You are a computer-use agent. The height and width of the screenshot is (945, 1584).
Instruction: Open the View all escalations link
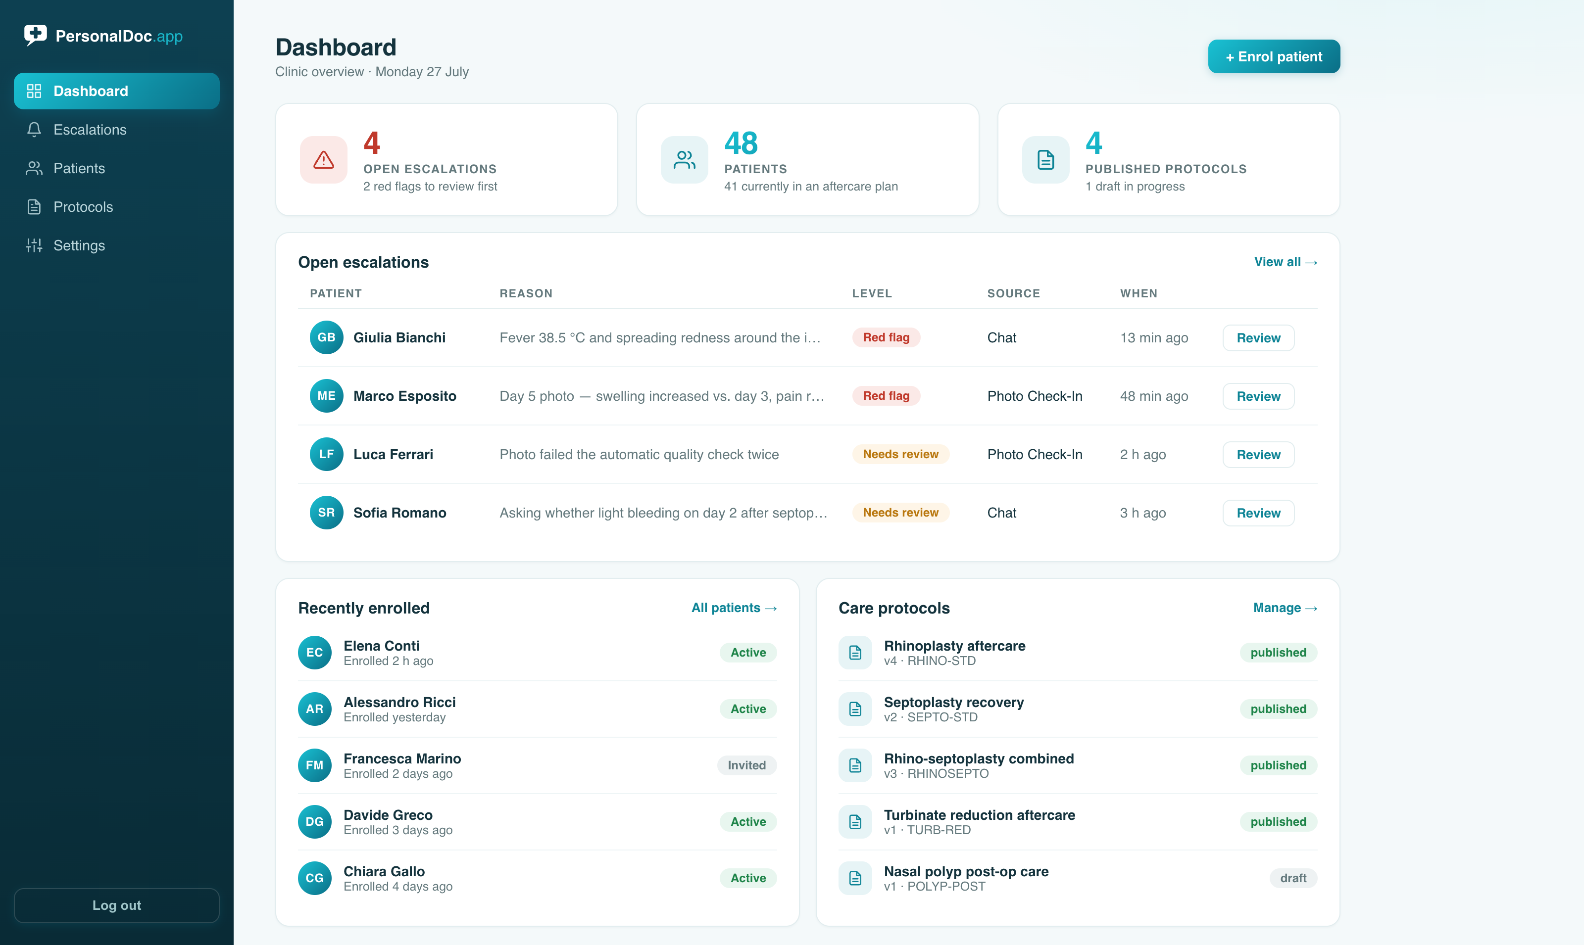coord(1286,262)
